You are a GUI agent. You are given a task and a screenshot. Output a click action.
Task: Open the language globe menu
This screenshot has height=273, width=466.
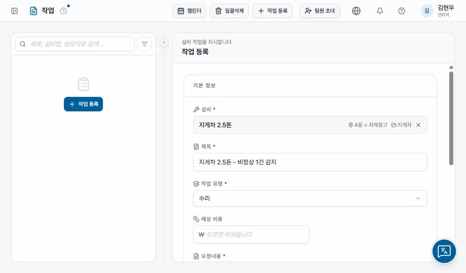[x=356, y=11]
